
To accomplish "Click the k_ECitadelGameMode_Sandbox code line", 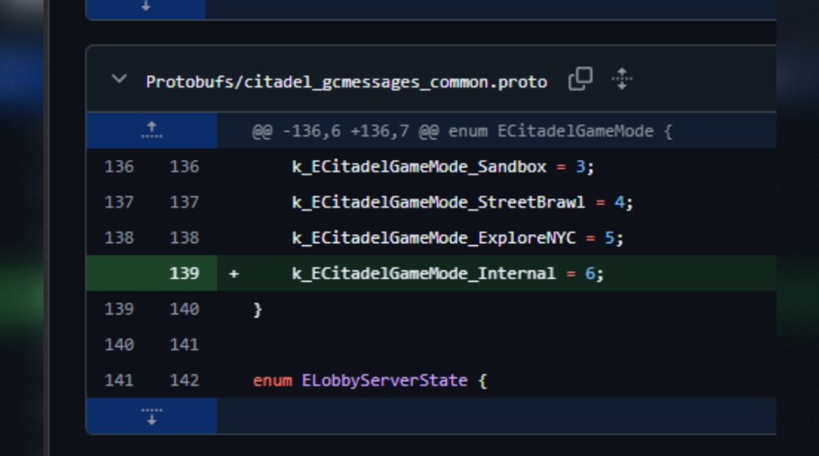I will [443, 167].
